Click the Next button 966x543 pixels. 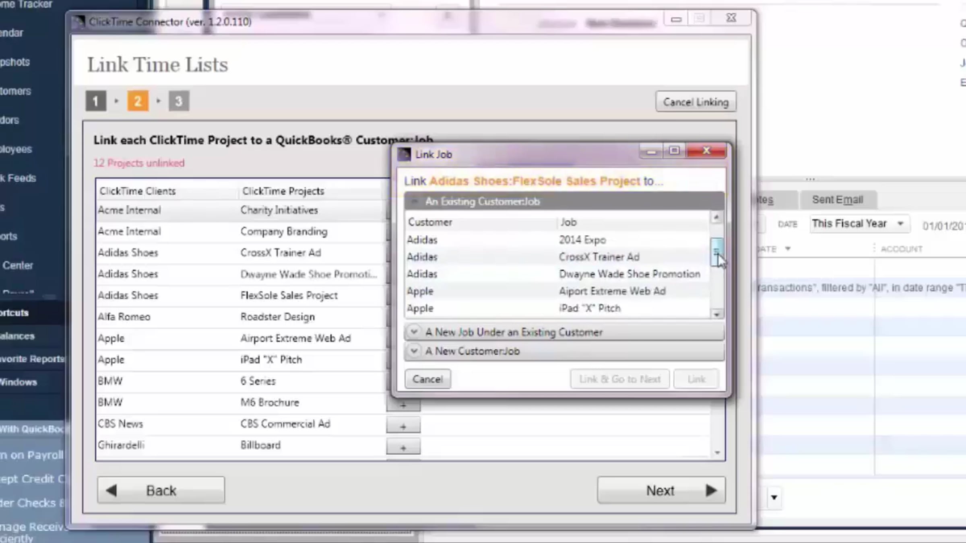pos(661,490)
